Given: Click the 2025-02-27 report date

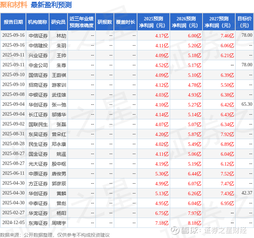Looking at the screenshot, I should (x=13, y=213).
